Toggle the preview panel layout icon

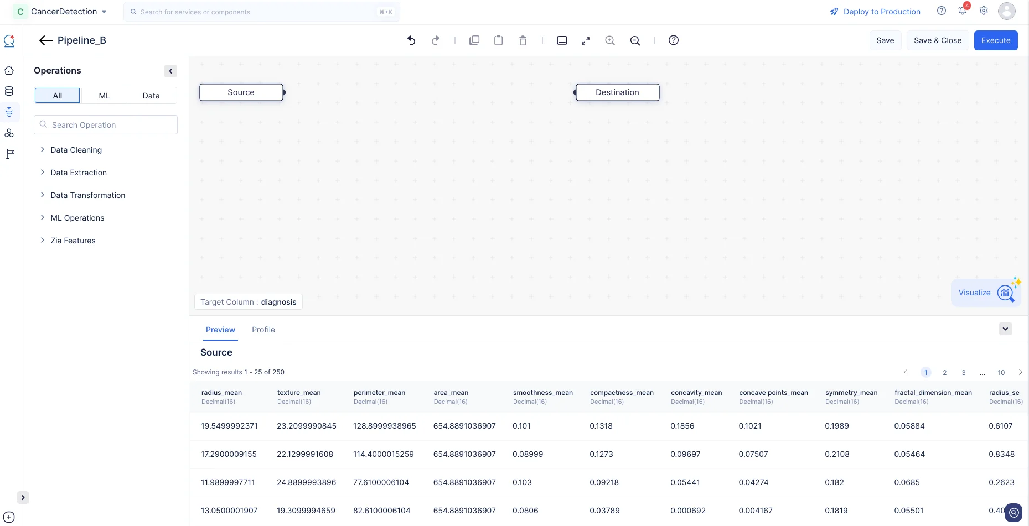[x=562, y=40]
